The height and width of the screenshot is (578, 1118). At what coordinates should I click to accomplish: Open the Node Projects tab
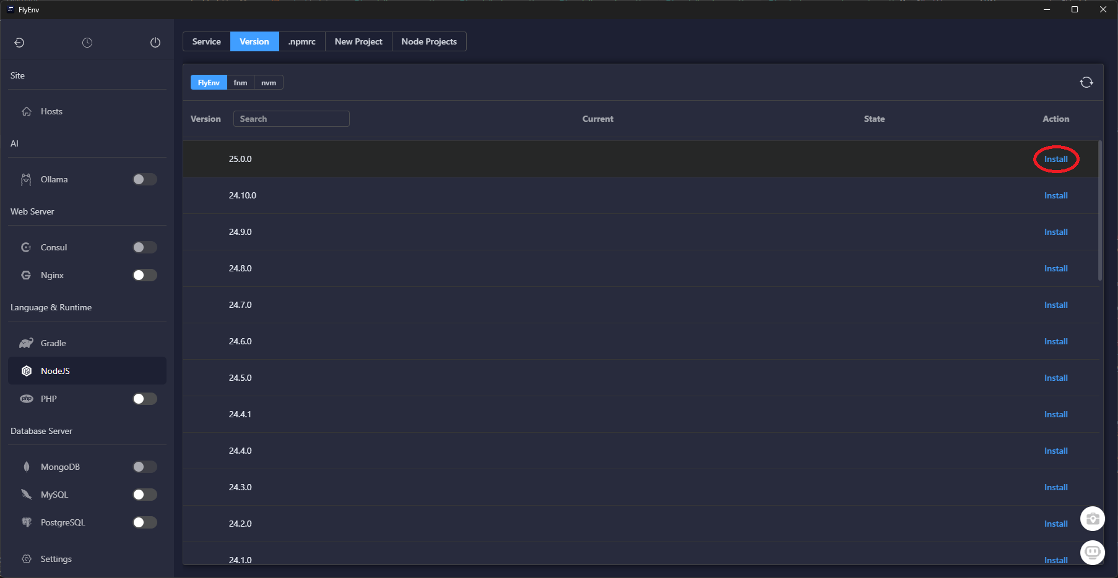tap(428, 41)
